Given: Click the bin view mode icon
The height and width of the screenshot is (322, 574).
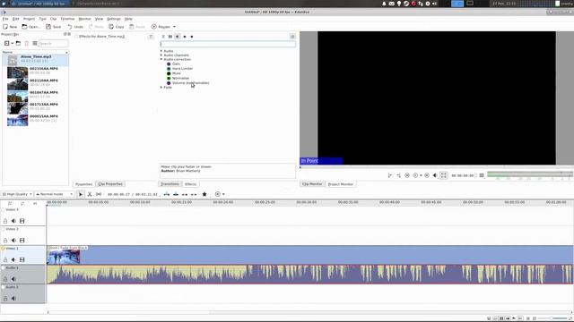Looking at the screenshot, I should coord(35,44).
